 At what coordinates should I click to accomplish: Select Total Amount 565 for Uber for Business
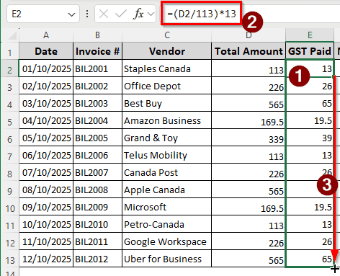coord(249,259)
